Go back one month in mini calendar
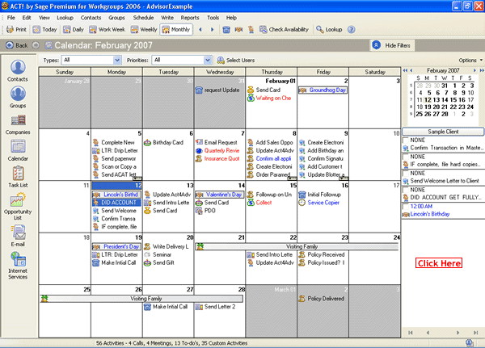Screen dimensions: 485x348 pos(411,71)
